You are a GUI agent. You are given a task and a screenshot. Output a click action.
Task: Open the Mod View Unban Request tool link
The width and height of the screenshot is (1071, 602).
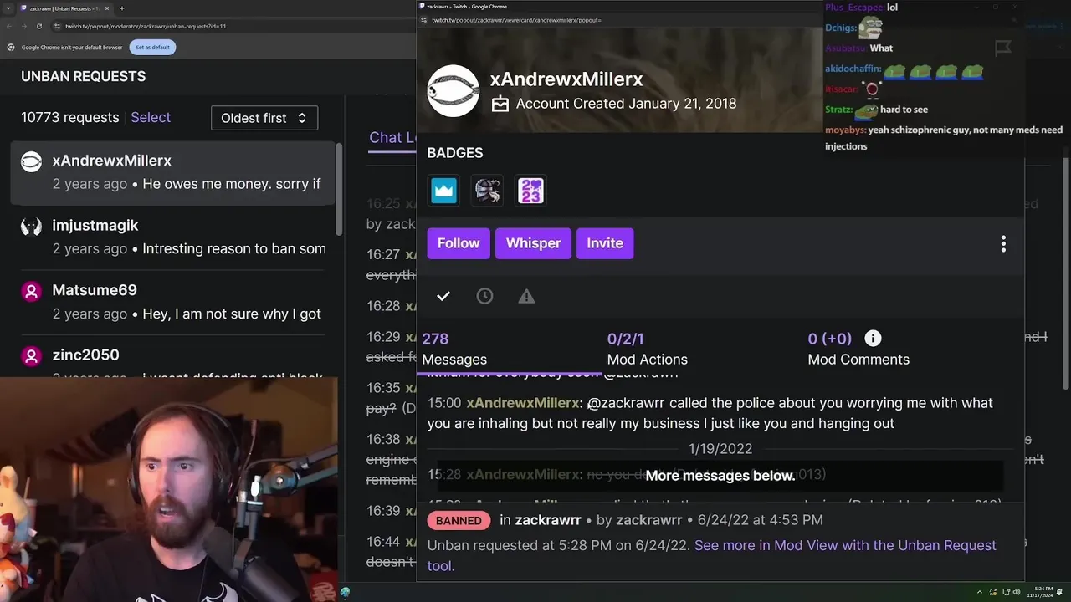712,555
